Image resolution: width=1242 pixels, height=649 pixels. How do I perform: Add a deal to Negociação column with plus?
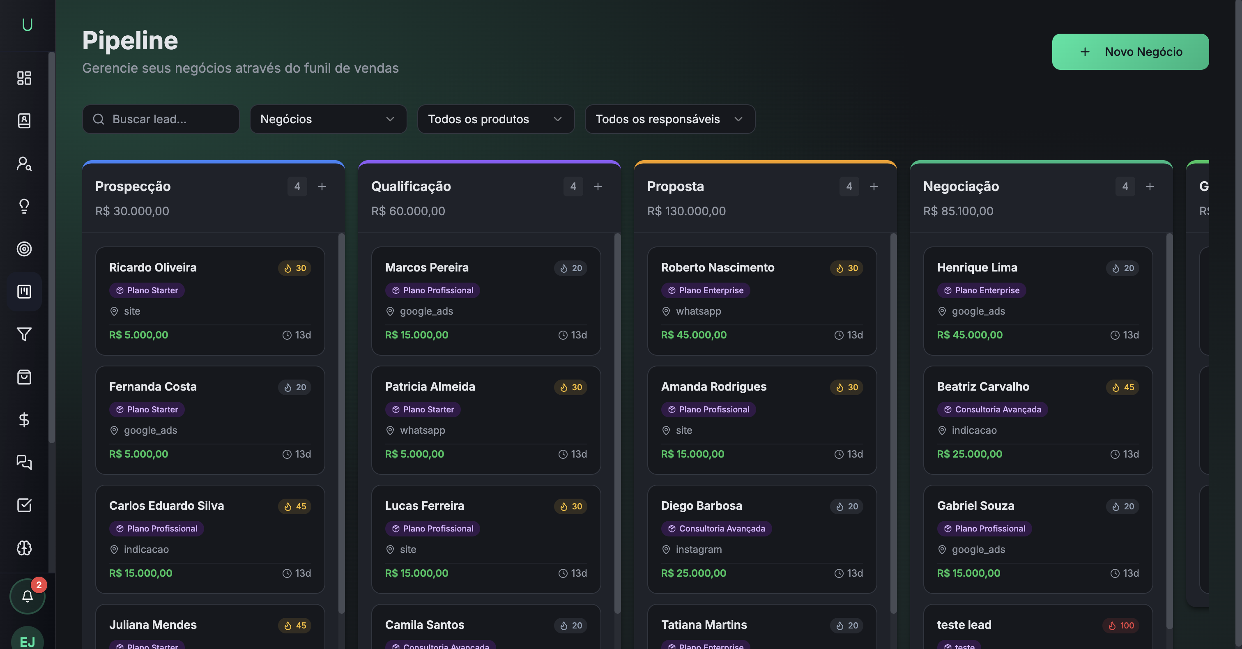click(x=1150, y=186)
